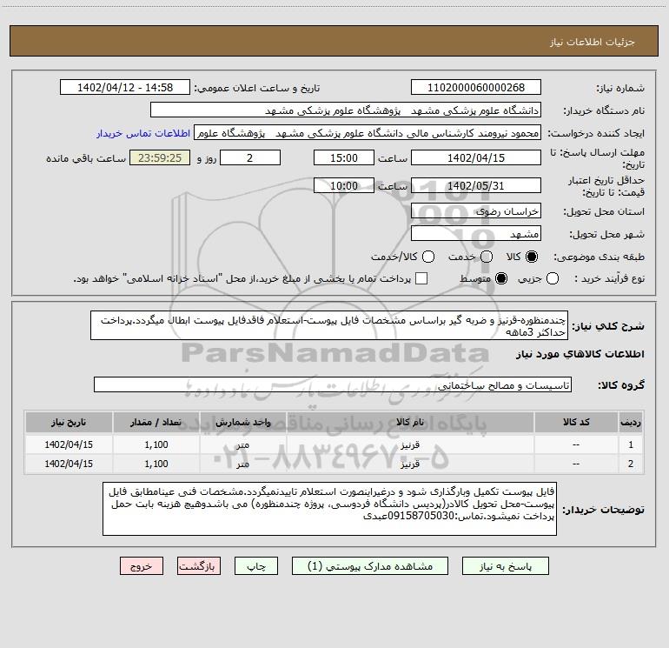Click the buyer notes text box
The image size is (669, 648).
click(x=330, y=509)
